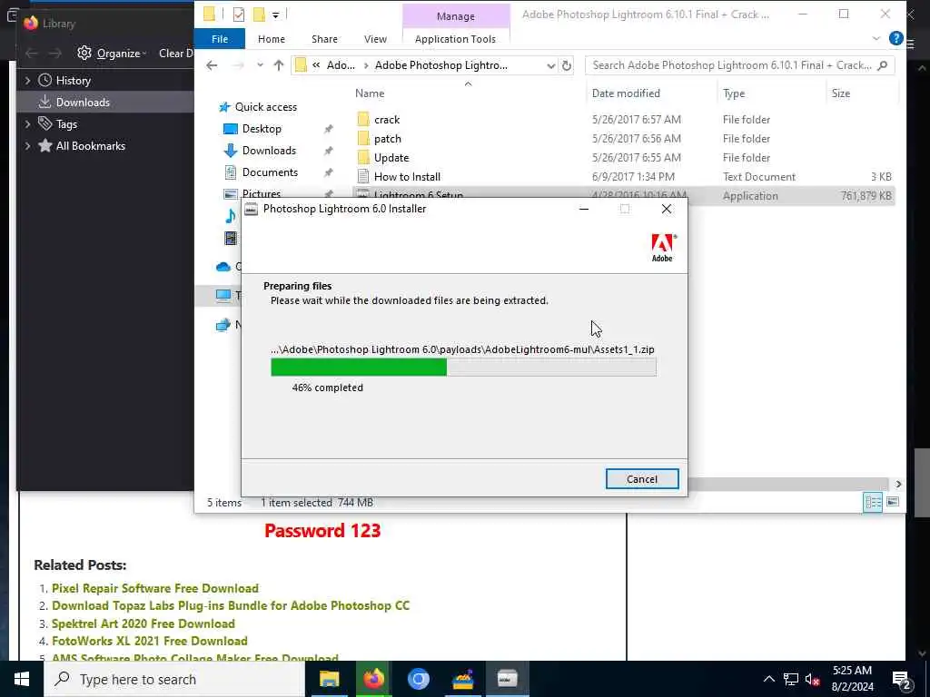This screenshot has width=930, height=697.
Task: Open the notification center icon
Action: coord(902,679)
